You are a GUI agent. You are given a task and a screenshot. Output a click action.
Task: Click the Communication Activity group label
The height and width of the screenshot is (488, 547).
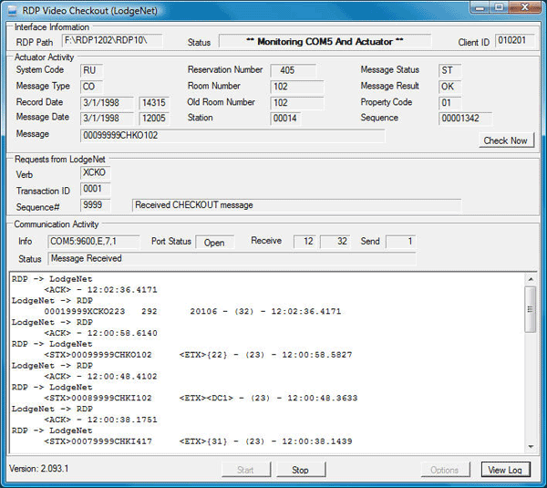pos(57,224)
